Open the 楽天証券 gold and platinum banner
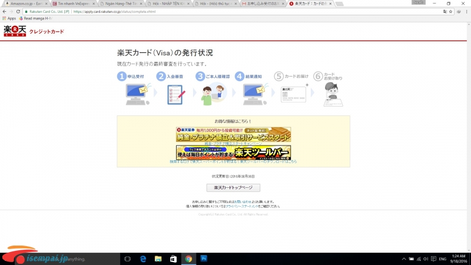This screenshot has height=265, width=471. 233,134
